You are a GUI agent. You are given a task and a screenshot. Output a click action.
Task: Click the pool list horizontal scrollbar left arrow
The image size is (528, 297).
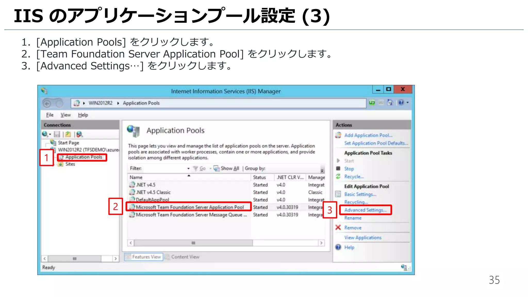[x=131, y=243]
